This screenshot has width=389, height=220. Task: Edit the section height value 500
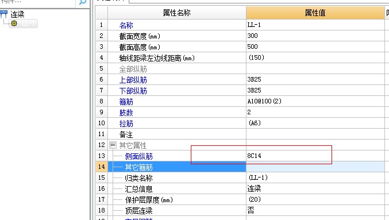click(315, 47)
